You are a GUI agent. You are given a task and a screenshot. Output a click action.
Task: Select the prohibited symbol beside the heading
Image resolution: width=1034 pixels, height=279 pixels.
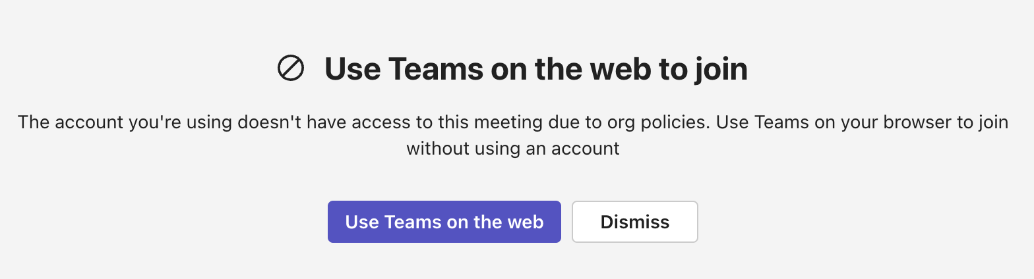(x=291, y=68)
